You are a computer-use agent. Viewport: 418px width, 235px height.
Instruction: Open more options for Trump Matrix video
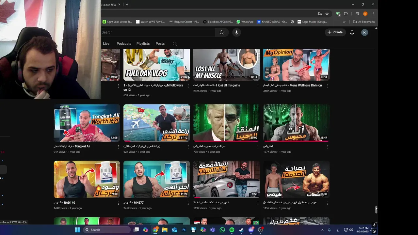pos(258,147)
